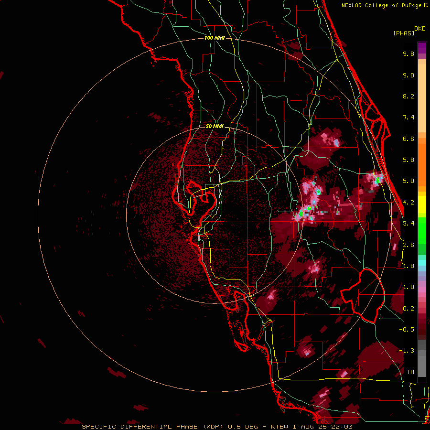Click the 5.0 value on color scale

408,181
